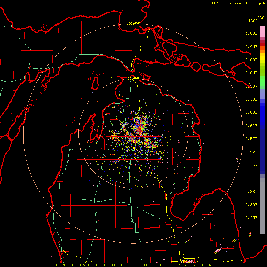267x267 pixels.
Task: Click the 0.253 scale value
Action: [251, 218]
